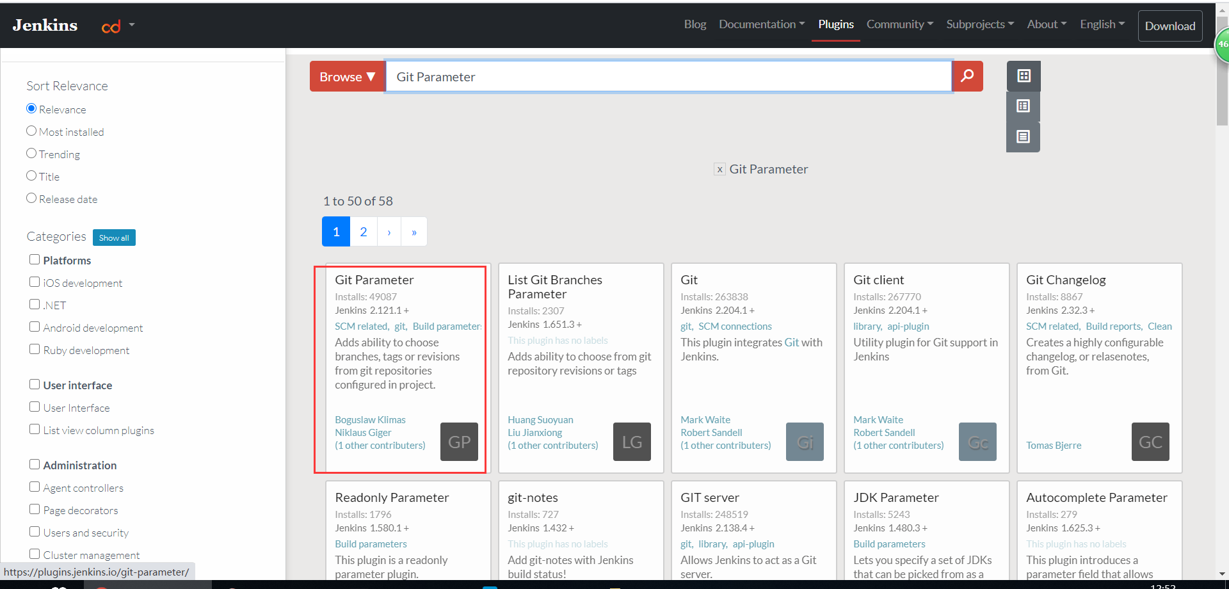Check the Agent controllers checkbox
Image resolution: width=1229 pixels, height=589 pixels.
(35, 487)
